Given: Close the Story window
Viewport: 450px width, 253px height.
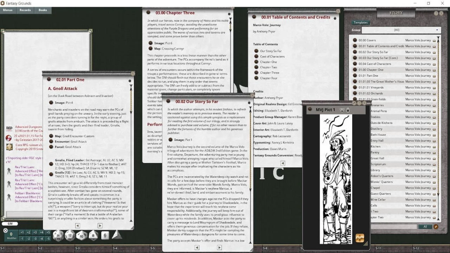Looking at the screenshot, I should click(x=441, y=13).
